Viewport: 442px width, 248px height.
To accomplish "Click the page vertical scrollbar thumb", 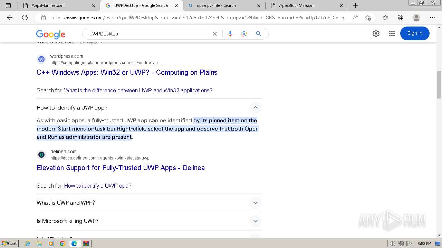I will click(x=439, y=84).
